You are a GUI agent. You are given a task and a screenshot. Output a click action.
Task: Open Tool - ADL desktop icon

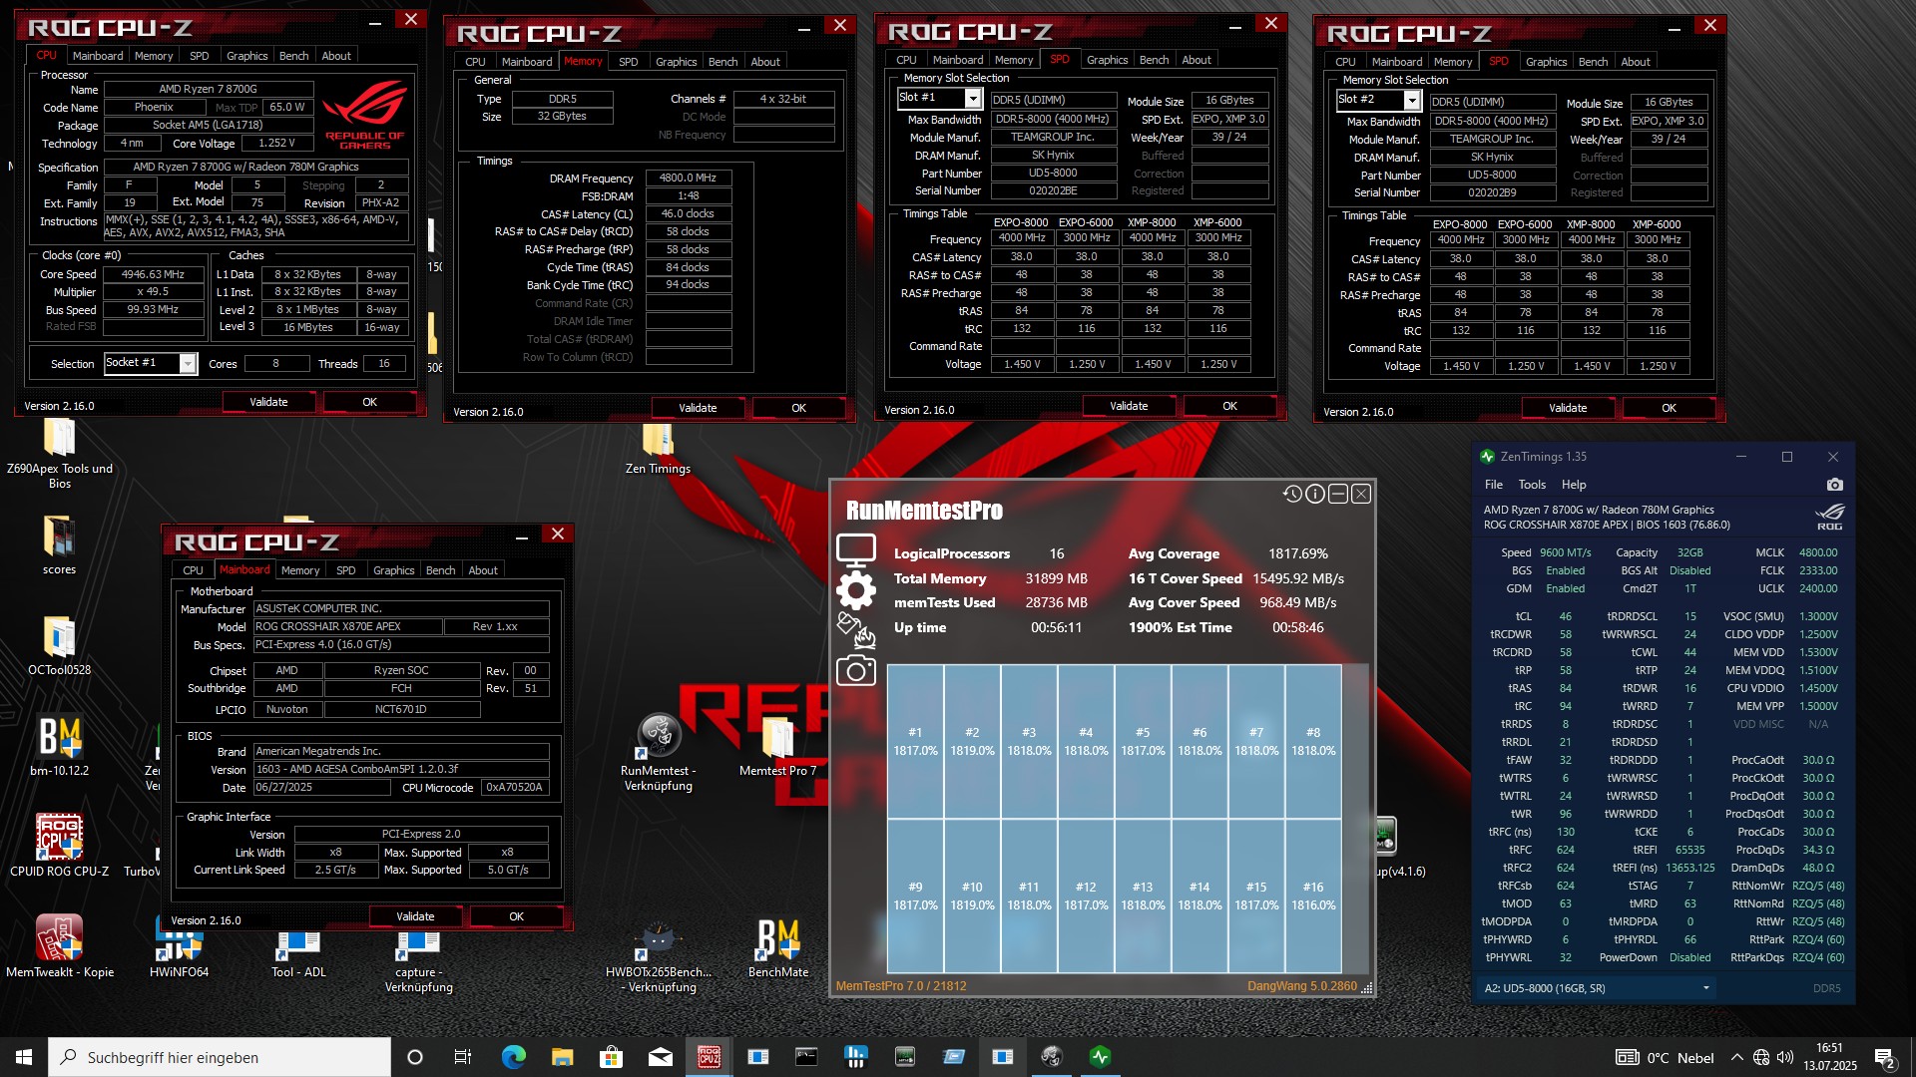[x=298, y=952]
